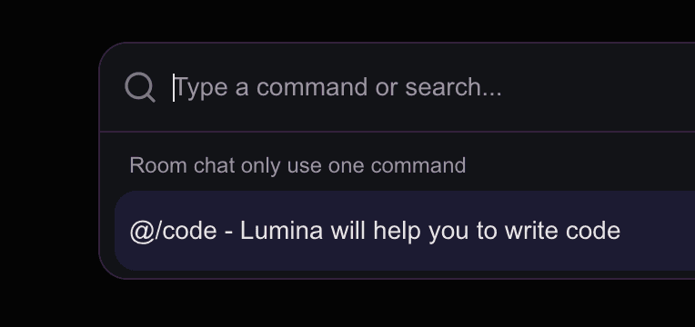Select the @/code command item
This screenshot has height=327, width=695.
[405, 231]
